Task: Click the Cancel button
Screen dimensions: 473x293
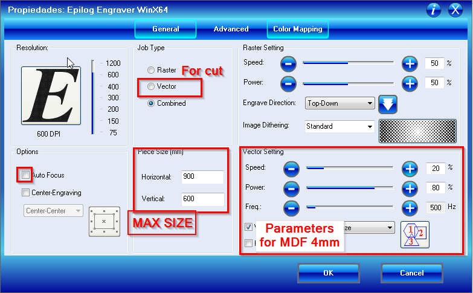Action: coord(412,273)
